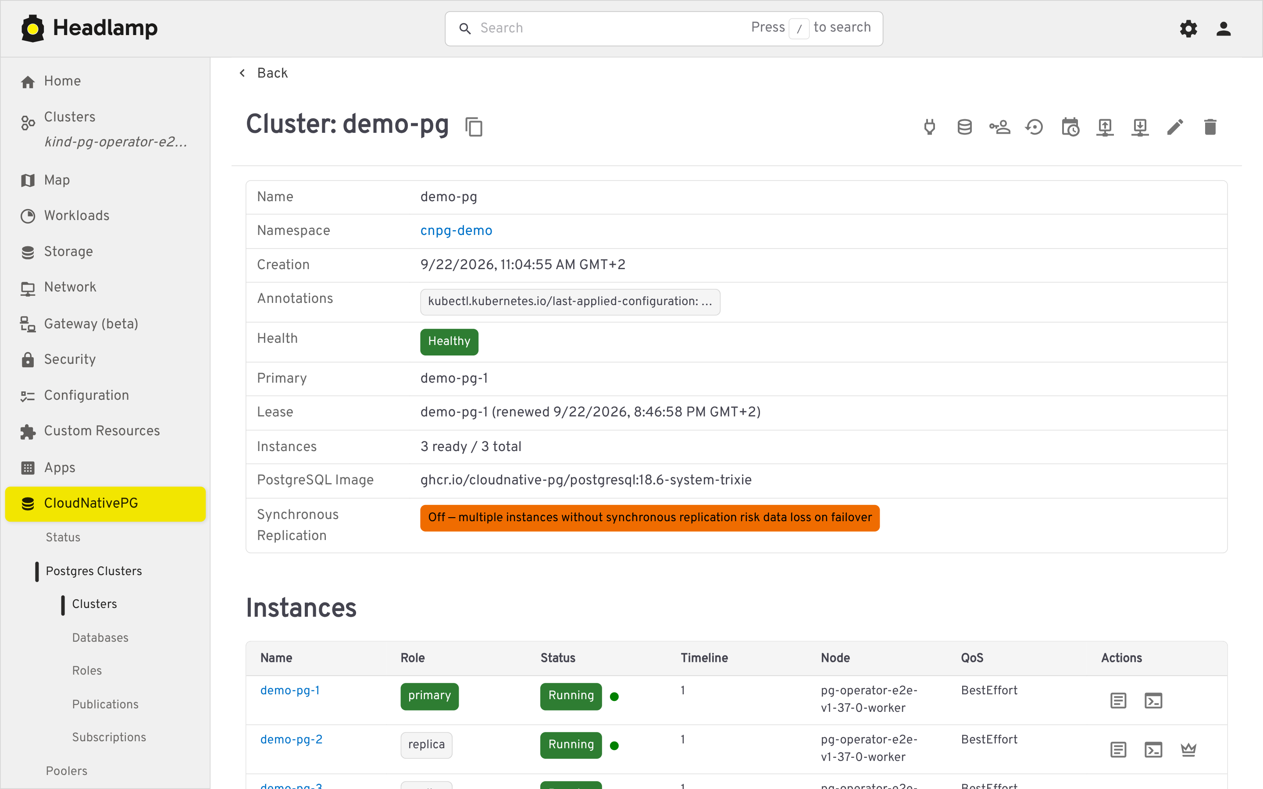Viewport: 1263px width, 789px height.
Task: Select CloudNativePG in the sidebar
Action: point(105,504)
